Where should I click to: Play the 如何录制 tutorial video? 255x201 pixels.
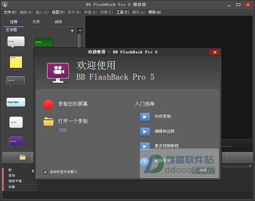(145, 117)
